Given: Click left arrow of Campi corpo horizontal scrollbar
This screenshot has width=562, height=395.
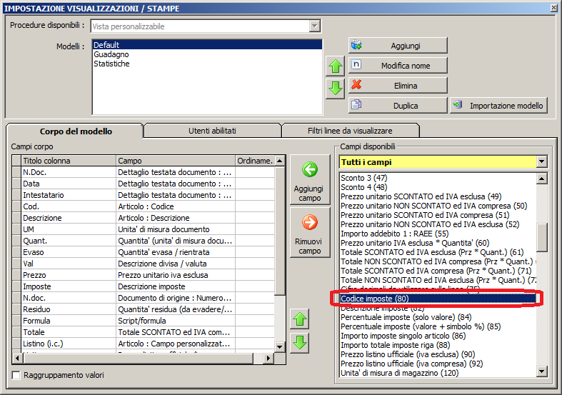Looking at the screenshot, I should click(17, 358).
